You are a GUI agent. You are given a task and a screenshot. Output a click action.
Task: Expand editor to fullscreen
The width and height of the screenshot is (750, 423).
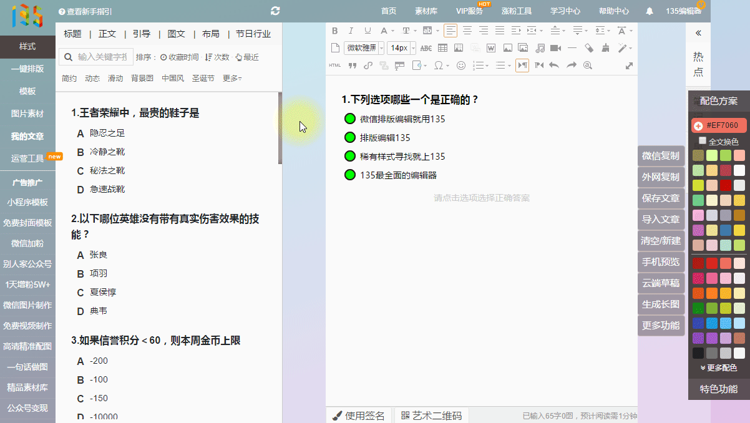[x=629, y=66]
